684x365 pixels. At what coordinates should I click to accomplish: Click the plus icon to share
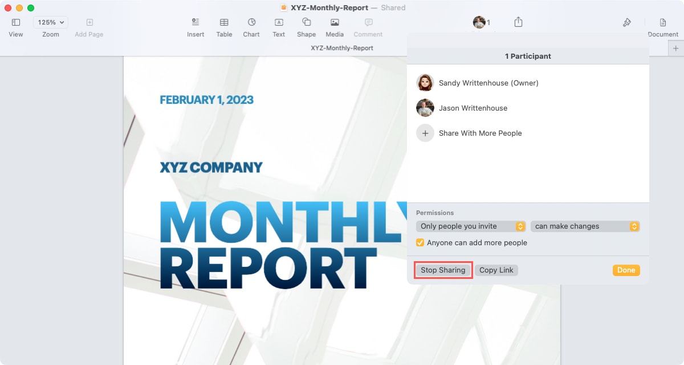click(425, 133)
